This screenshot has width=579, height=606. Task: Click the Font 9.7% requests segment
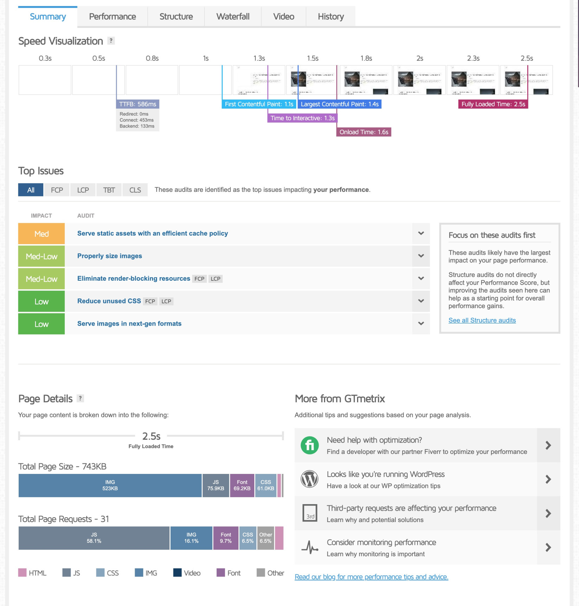point(226,538)
